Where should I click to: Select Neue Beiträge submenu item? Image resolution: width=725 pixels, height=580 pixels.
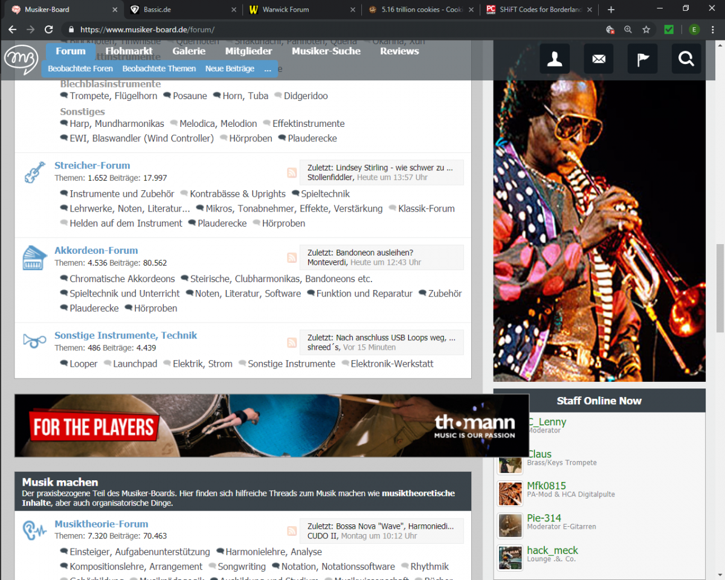click(230, 69)
